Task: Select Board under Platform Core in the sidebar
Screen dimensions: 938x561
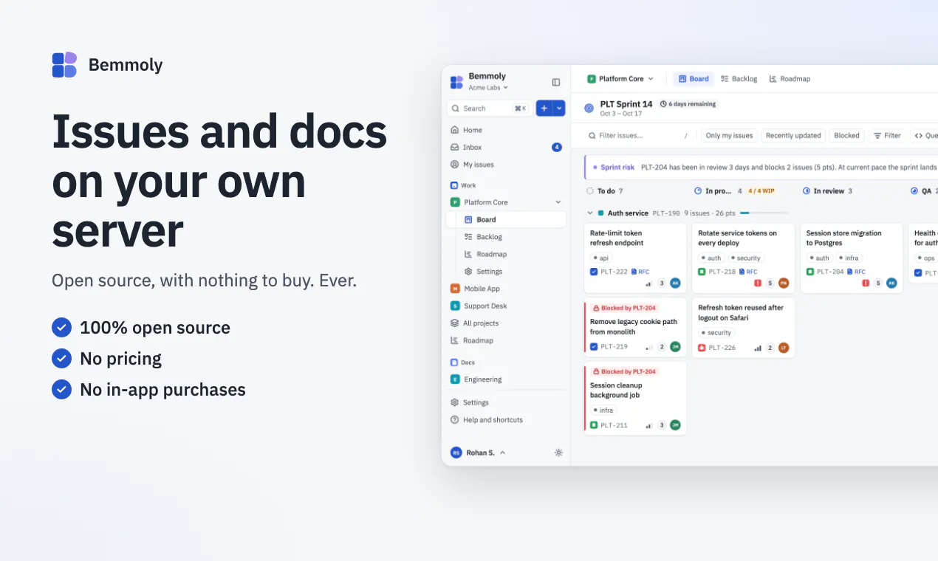Action: point(506,219)
